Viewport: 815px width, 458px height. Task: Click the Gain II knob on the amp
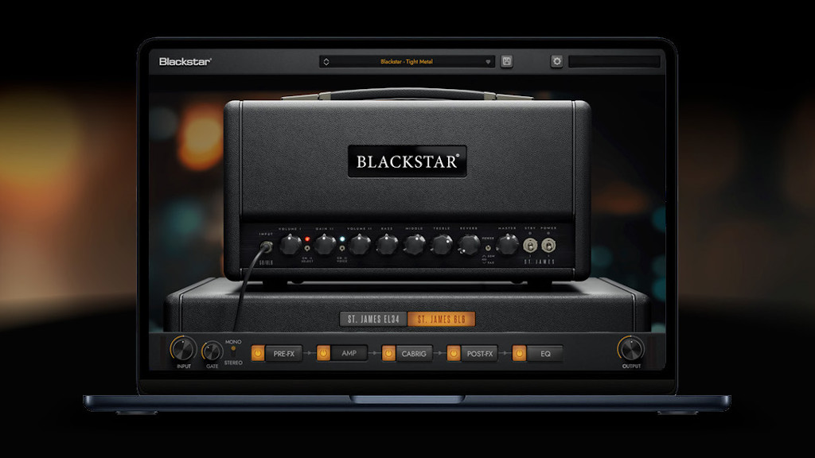tap(325, 244)
